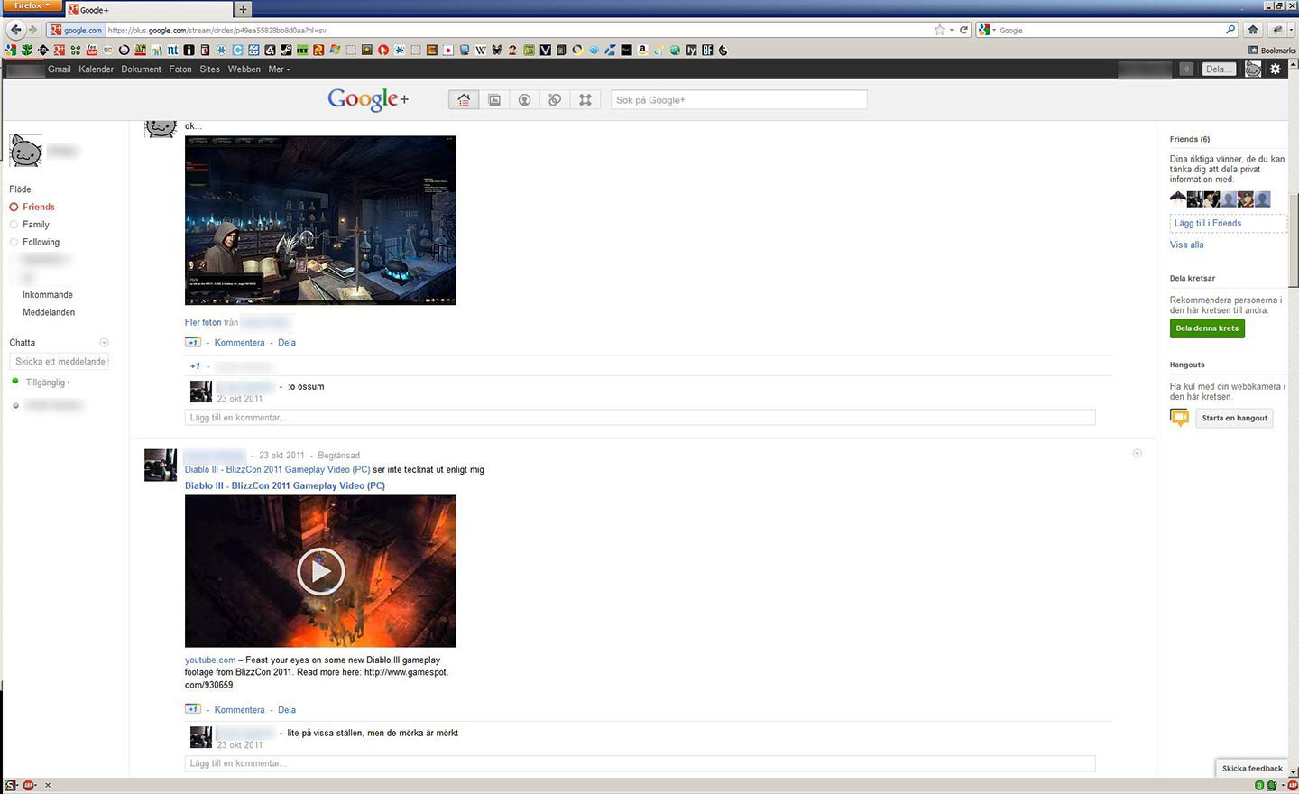Open the Mer dropdown menu
The image size is (1299, 794).
(278, 69)
